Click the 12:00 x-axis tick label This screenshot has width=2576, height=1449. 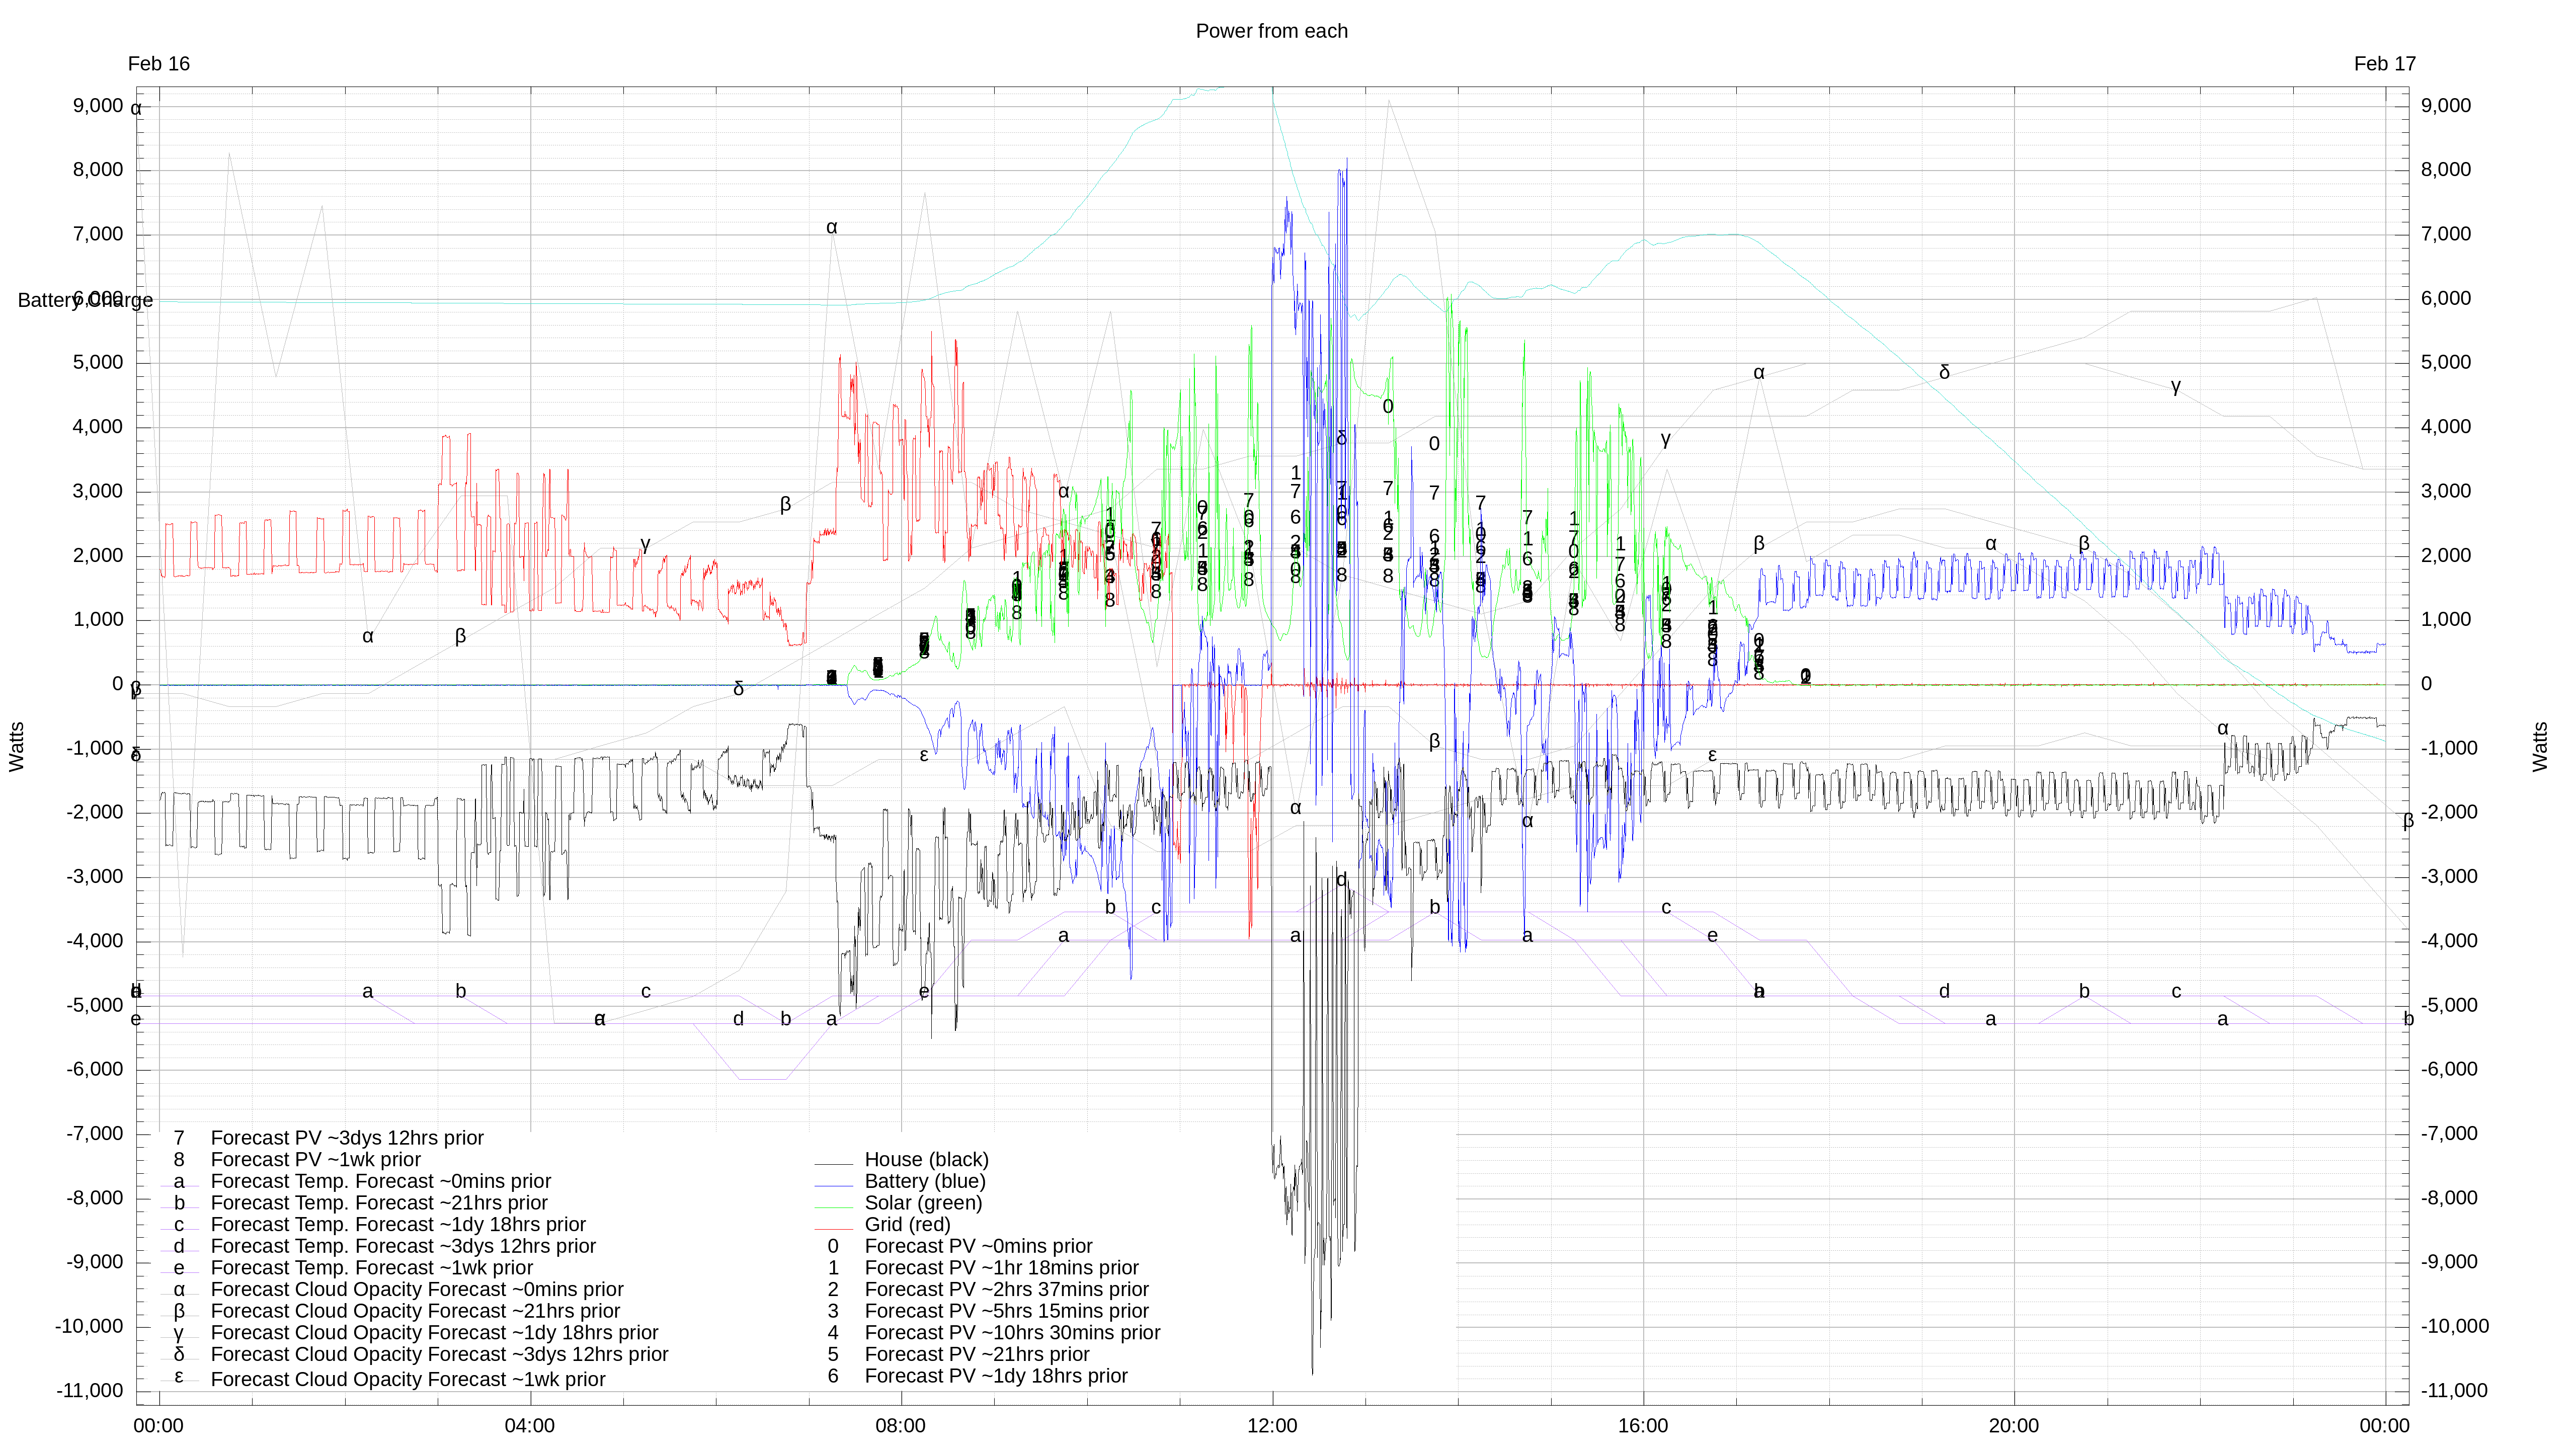pyautogui.click(x=1272, y=1426)
